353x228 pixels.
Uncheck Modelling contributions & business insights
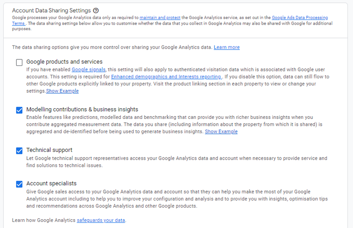(20, 110)
